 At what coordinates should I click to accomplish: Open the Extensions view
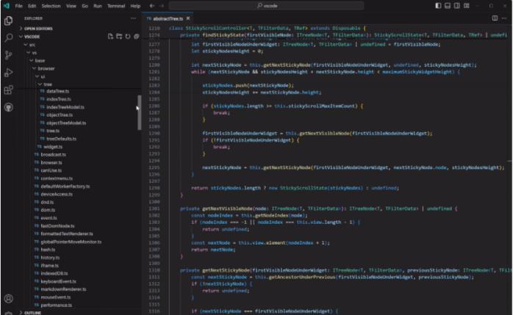click(x=8, y=90)
